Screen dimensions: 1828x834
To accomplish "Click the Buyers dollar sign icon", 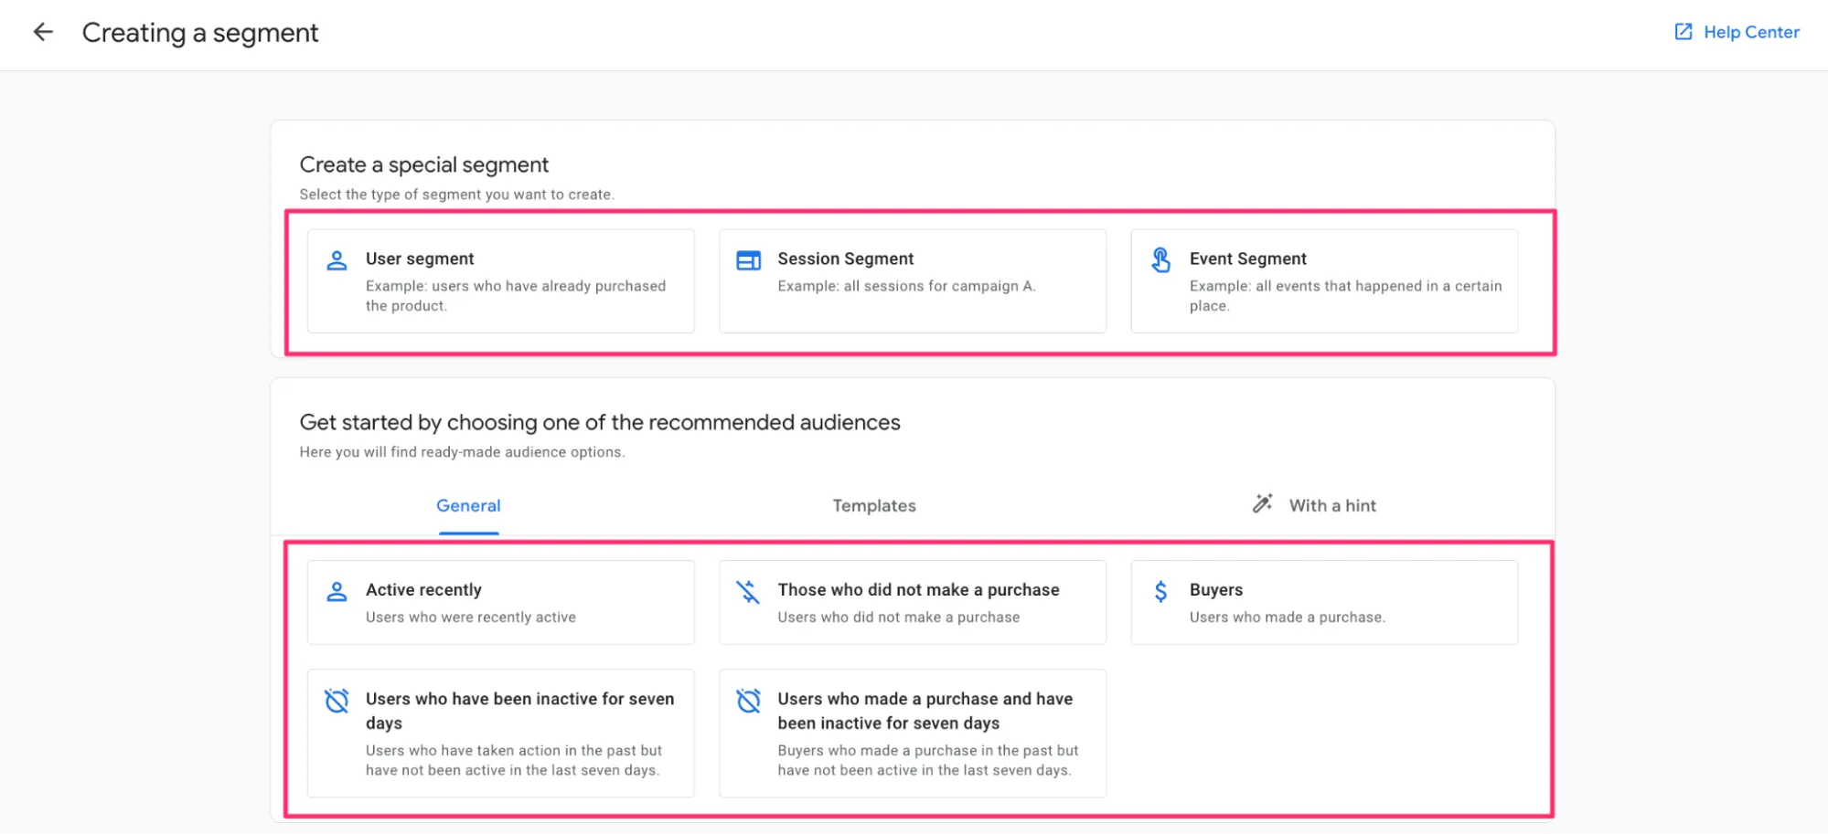I will click(1160, 592).
